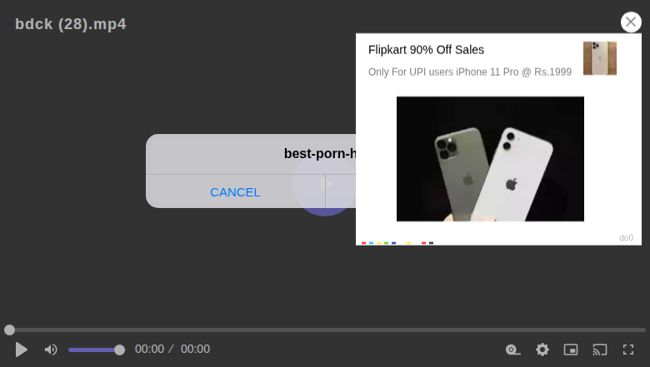Open the settings gear menu
The height and width of the screenshot is (367, 650).
pyautogui.click(x=542, y=350)
